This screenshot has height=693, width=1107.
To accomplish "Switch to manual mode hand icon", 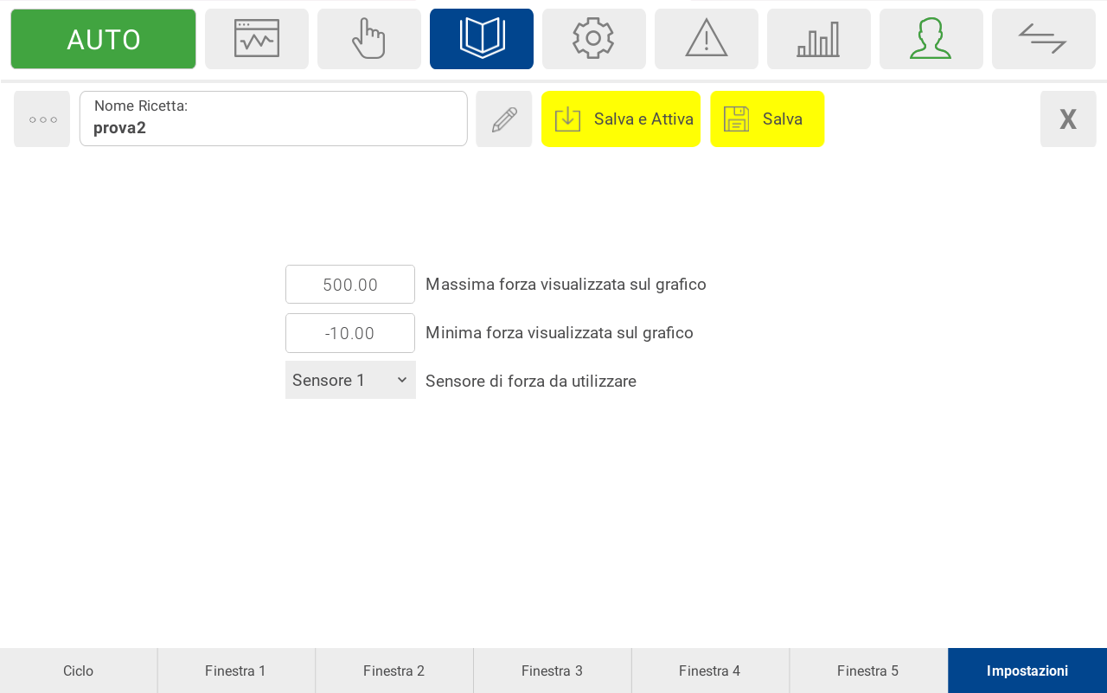I will click(x=369, y=39).
